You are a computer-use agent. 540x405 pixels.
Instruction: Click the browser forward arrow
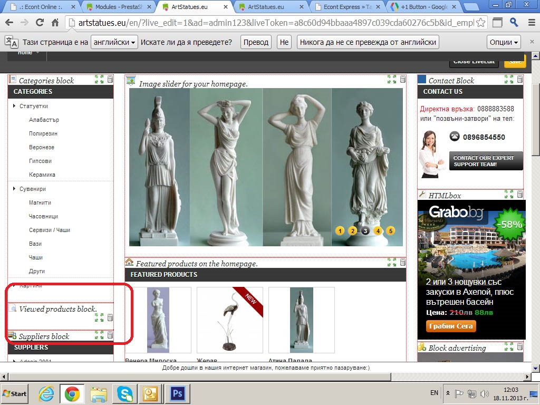pos(24,23)
